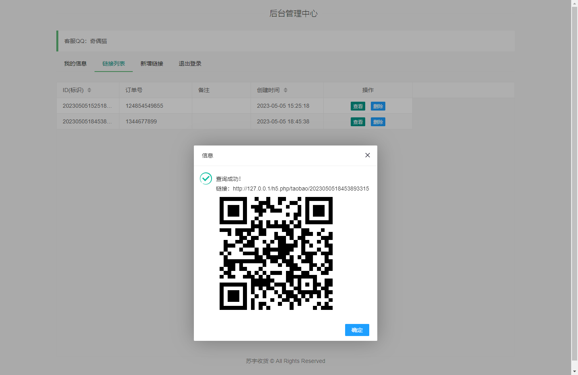578x375 pixels.
Task: Click the 查询成功! message text
Action: (x=228, y=179)
